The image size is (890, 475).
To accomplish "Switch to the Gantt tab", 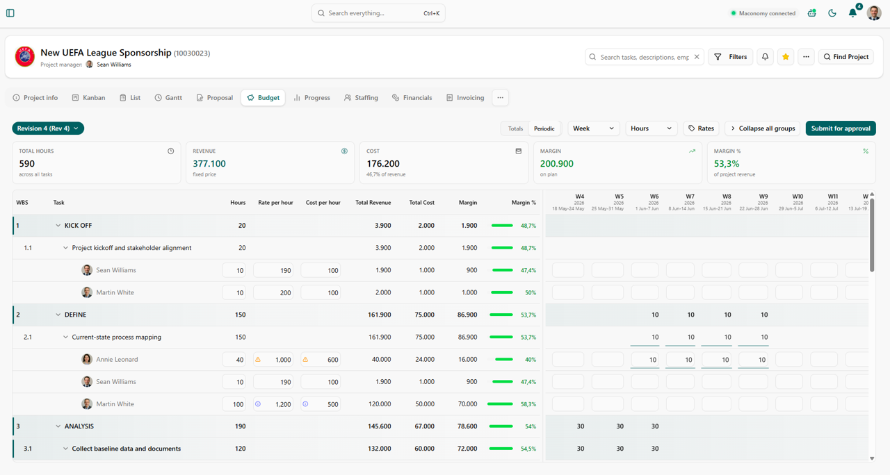I will click(x=168, y=98).
